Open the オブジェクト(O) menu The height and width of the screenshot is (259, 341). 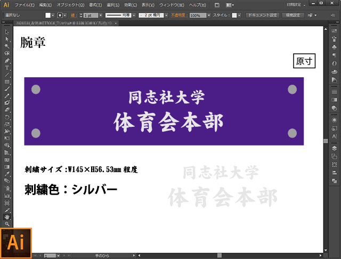[x=70, y=5]
